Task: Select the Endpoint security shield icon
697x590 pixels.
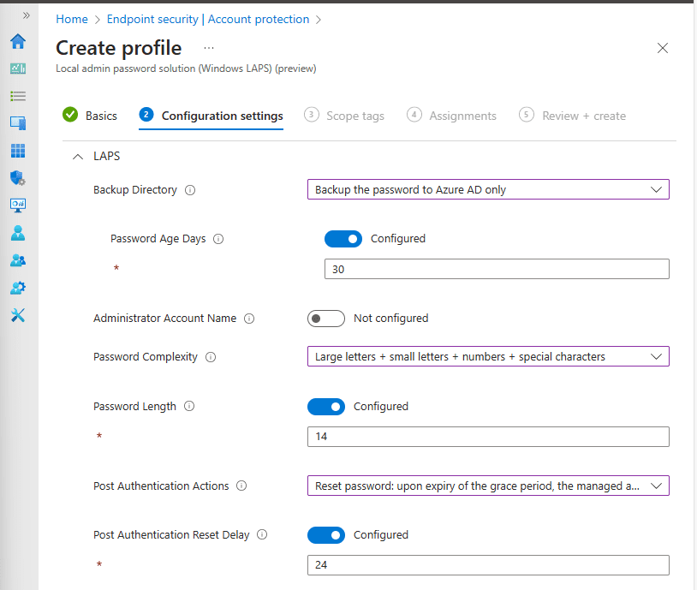Action: 17,178
